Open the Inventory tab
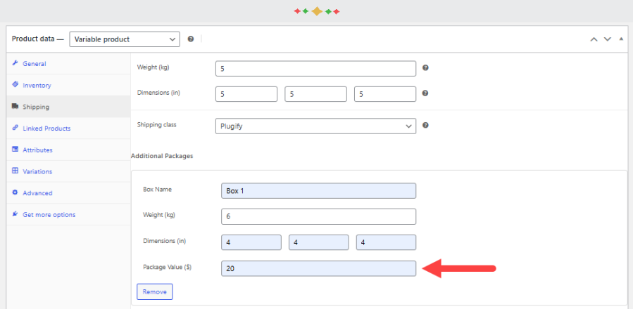 pos(68,85)
